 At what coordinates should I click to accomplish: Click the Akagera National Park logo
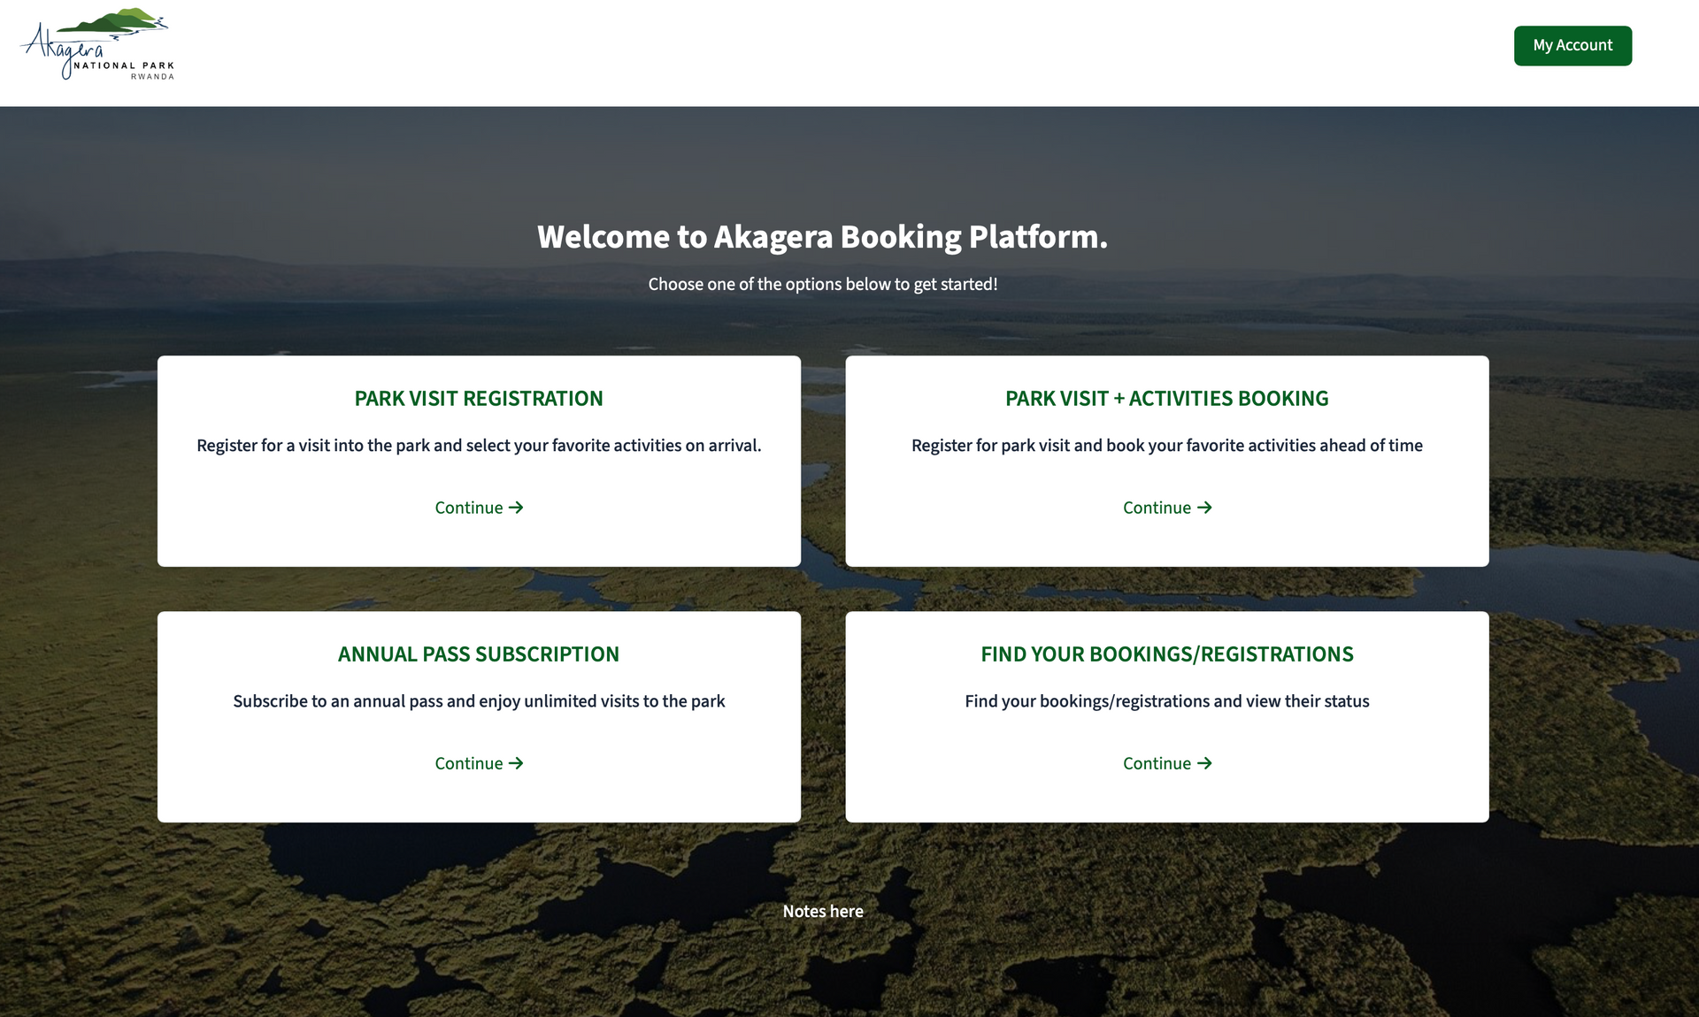point(97,45)
